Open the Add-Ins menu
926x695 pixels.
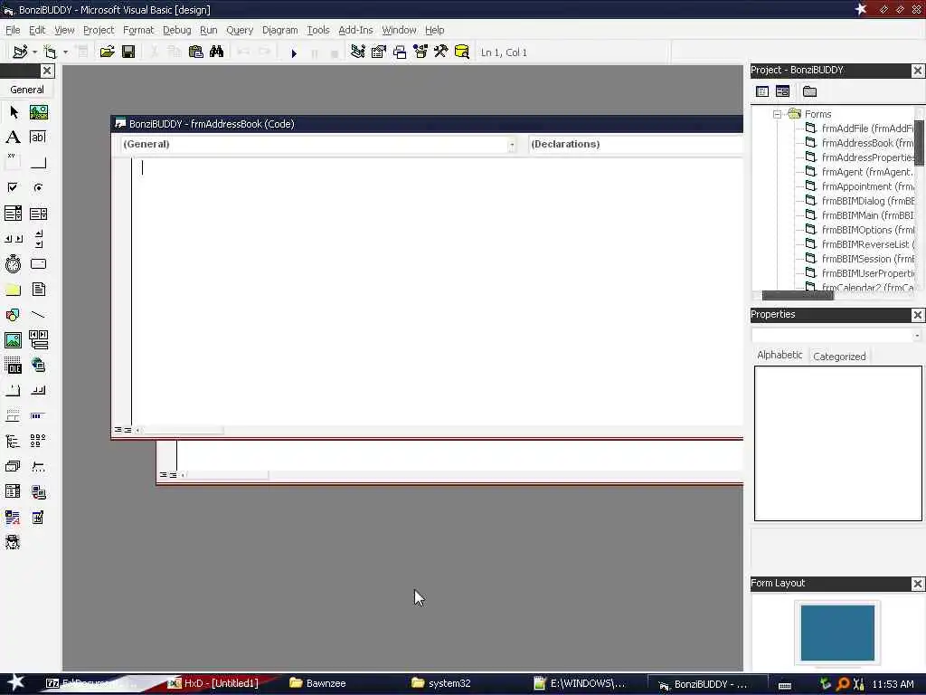click(355, 30)
